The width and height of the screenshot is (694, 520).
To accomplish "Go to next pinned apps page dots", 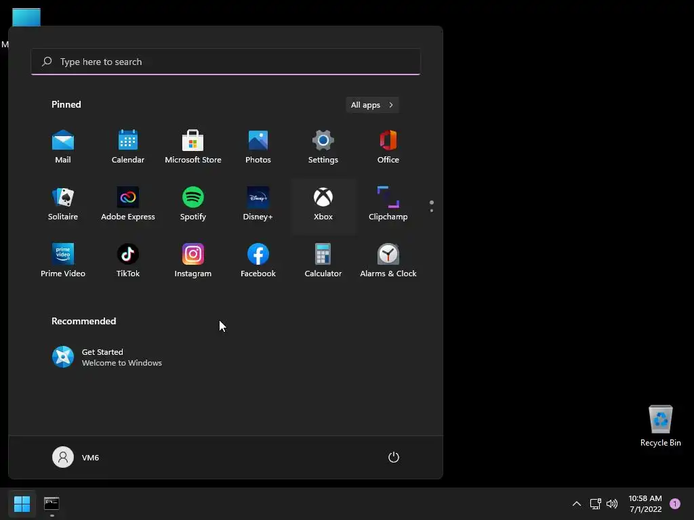I will (432, 206).
